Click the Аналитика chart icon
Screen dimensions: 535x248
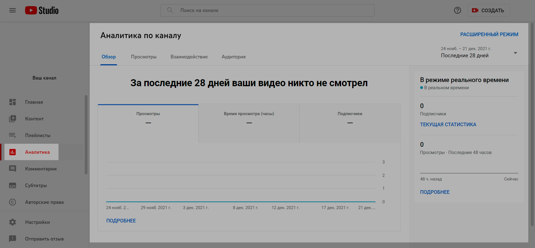pos(13,152)
